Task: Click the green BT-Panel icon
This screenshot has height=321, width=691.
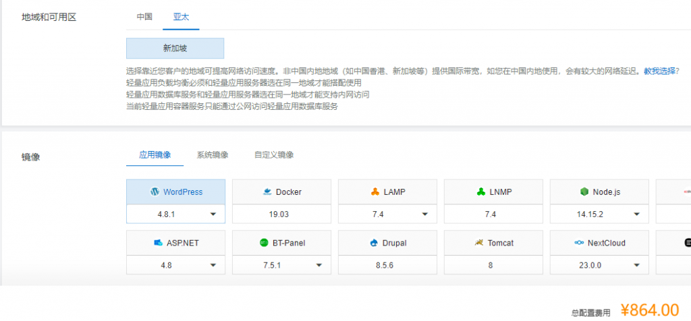Action: coord(264,243)
